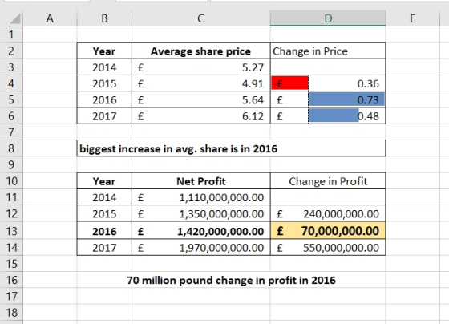Select row 18 header
Viewport: 449px width, 324px height.
point(11,312)
